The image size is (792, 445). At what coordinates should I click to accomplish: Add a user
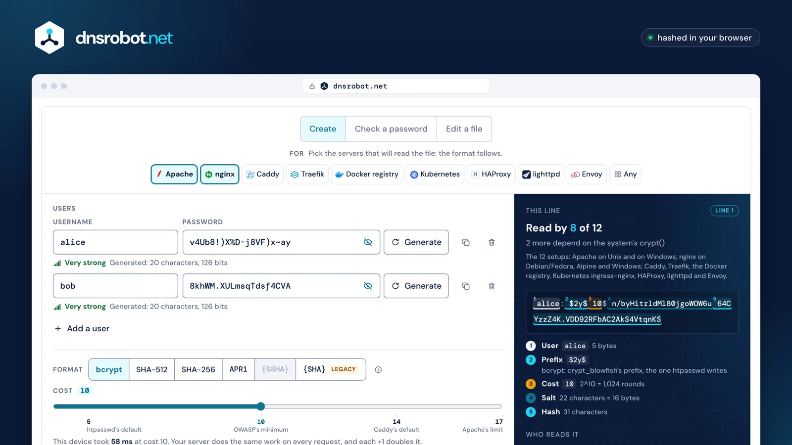82,328
